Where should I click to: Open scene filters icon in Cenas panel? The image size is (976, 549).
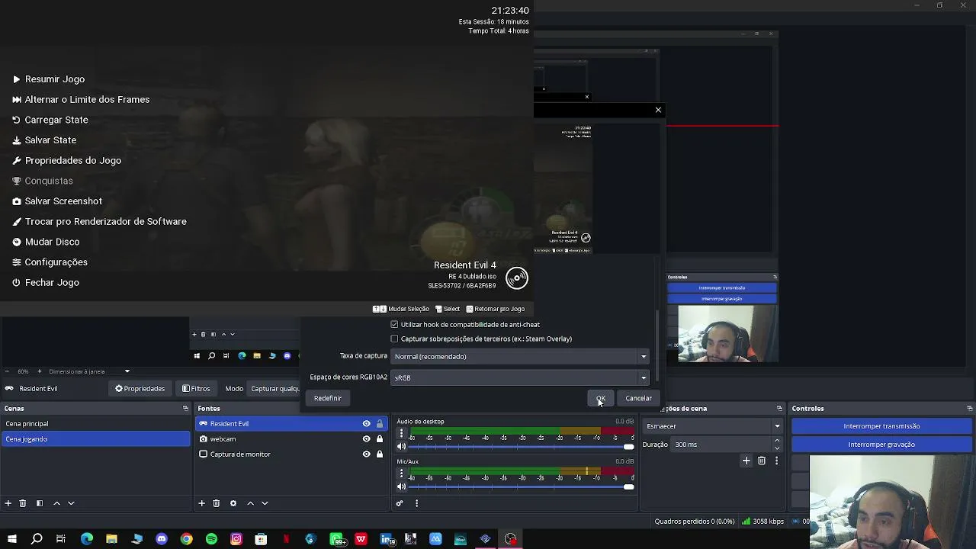(x=40, y=503)
